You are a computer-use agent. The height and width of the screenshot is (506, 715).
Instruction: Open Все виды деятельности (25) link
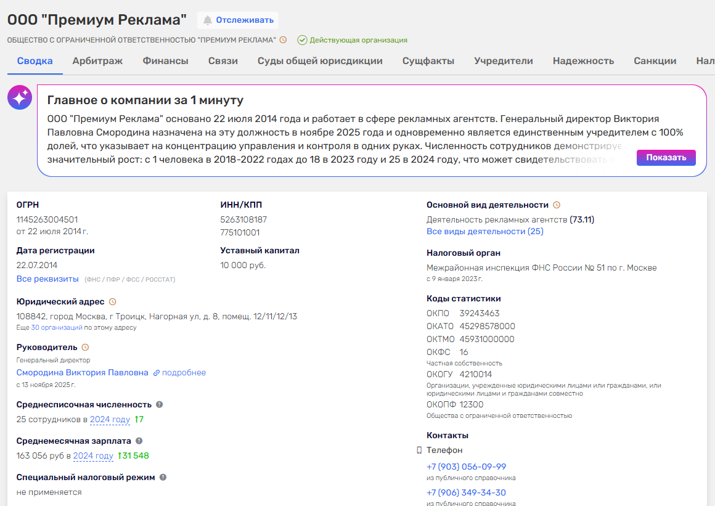coord(484,232)
